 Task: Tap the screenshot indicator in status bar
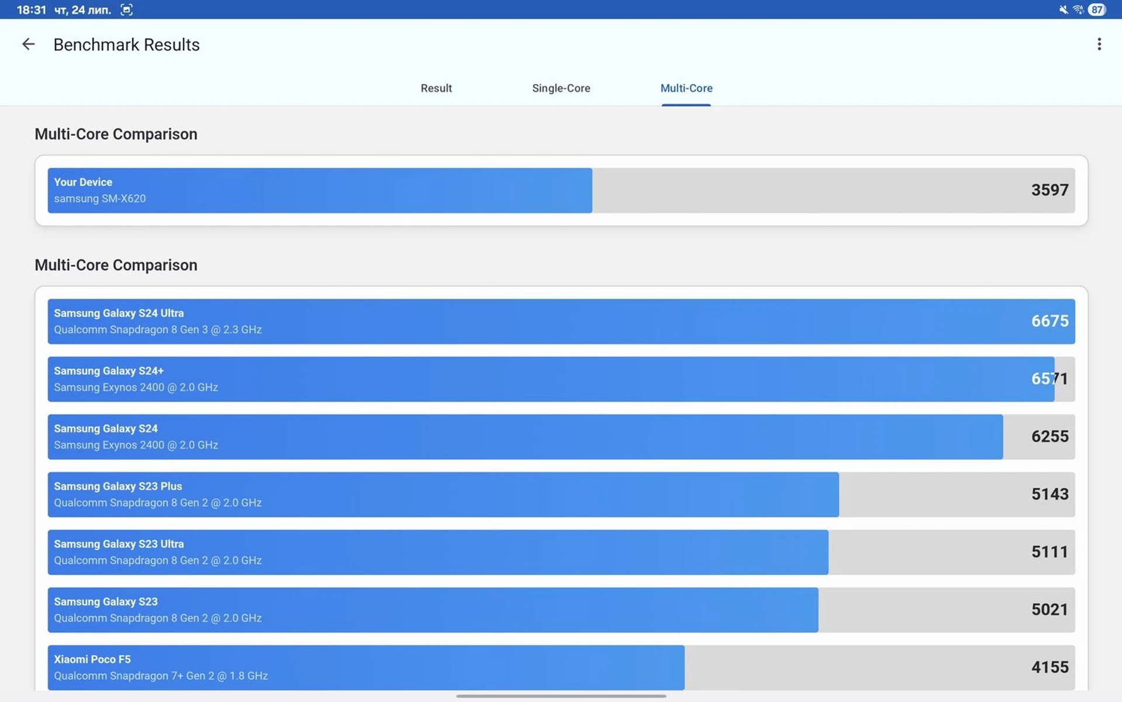(126, 9)
